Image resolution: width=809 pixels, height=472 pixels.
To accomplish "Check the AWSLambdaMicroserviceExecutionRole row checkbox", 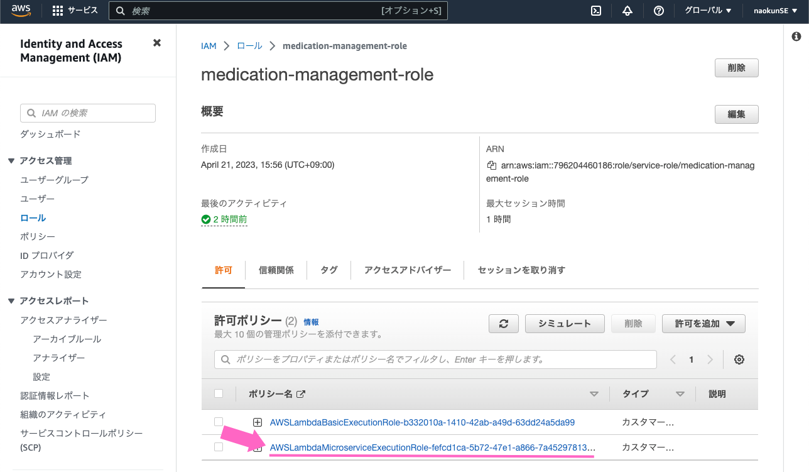I will click(219, 447).
